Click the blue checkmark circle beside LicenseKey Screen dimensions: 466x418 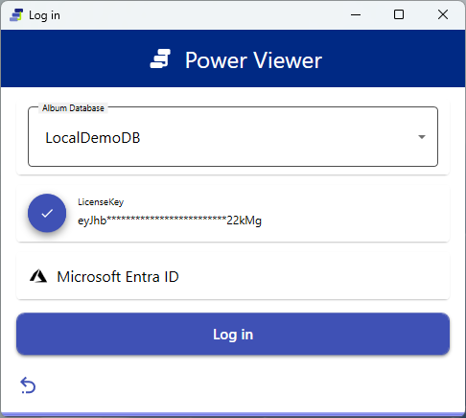pyautogui.click(x=47, y=213)
